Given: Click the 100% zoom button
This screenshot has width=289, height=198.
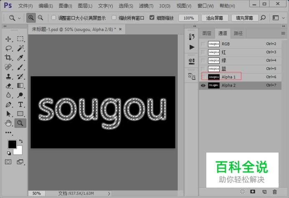Looking at the screenshot, I should coord(188,18).
